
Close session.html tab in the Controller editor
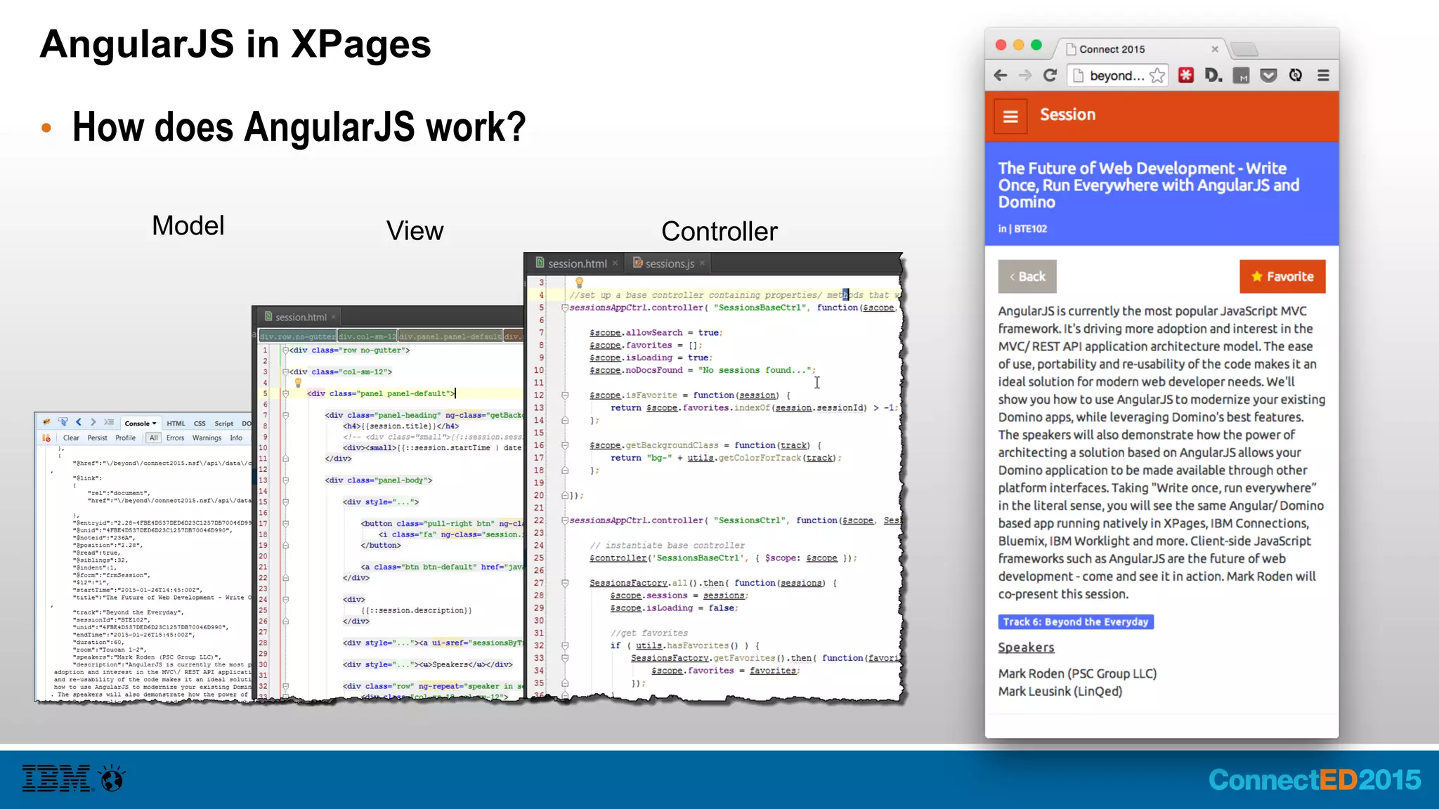click(x=615, y=263)
